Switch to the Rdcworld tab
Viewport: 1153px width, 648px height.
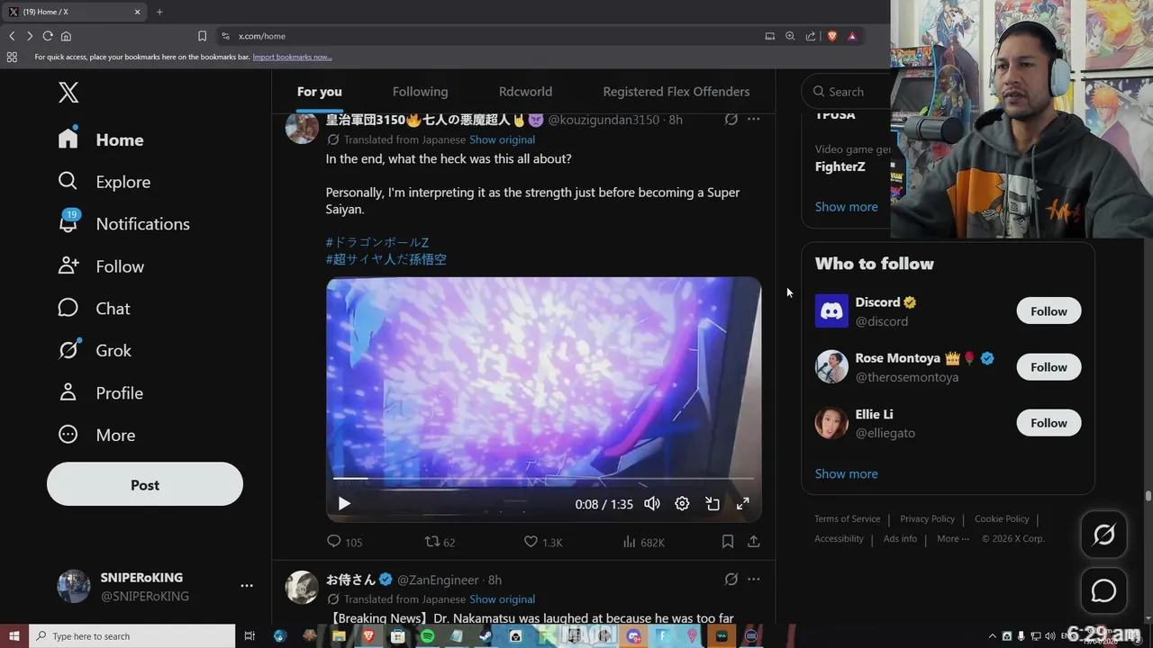tap(525, 92)
